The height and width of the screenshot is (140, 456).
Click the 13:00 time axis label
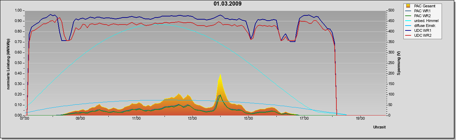point(192,119)
